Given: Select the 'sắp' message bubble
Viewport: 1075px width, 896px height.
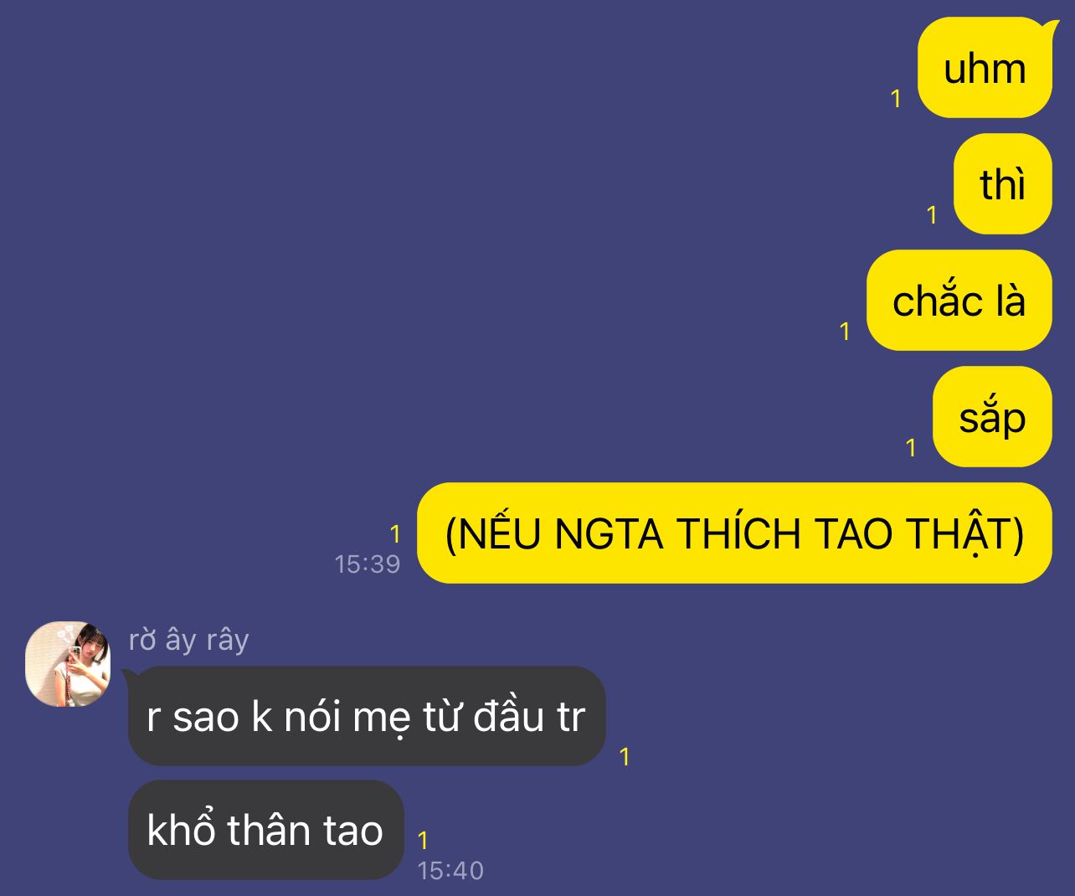Looking at the screenshot, I should click(992, 416).
